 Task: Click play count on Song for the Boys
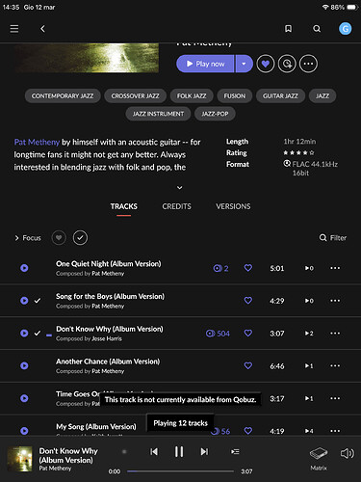309,301
